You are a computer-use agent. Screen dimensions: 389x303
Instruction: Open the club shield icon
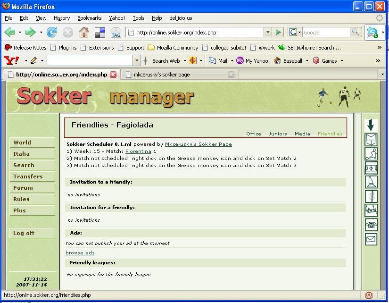(x=371, y=140)
